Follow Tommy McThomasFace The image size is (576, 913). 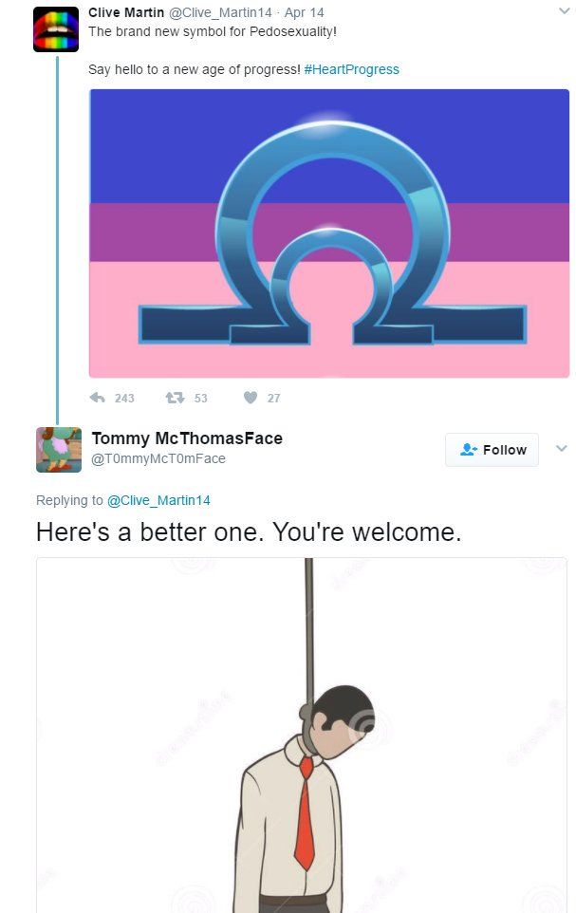coord(492,450)
